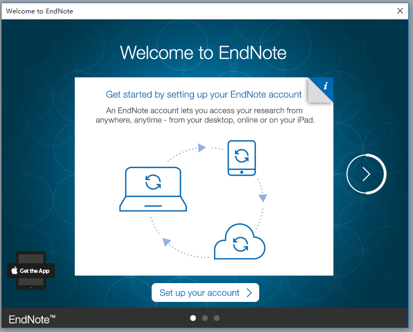Image resolution: width=413 pixels, height=332 pixels.
Task: Click the circular next-slide arrow button
Action: tap(366, 174)
